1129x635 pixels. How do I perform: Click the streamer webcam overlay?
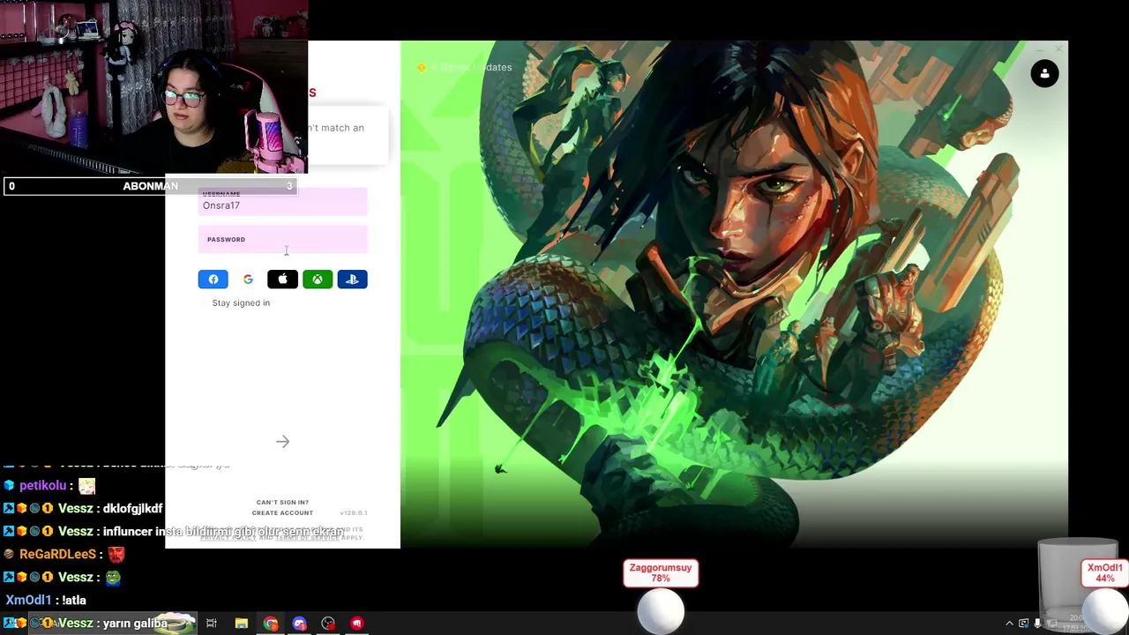click(x=153, y=87)
